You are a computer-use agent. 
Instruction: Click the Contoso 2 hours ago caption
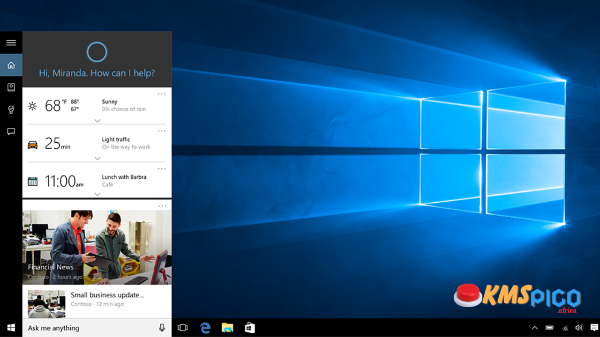coord(55,277)
